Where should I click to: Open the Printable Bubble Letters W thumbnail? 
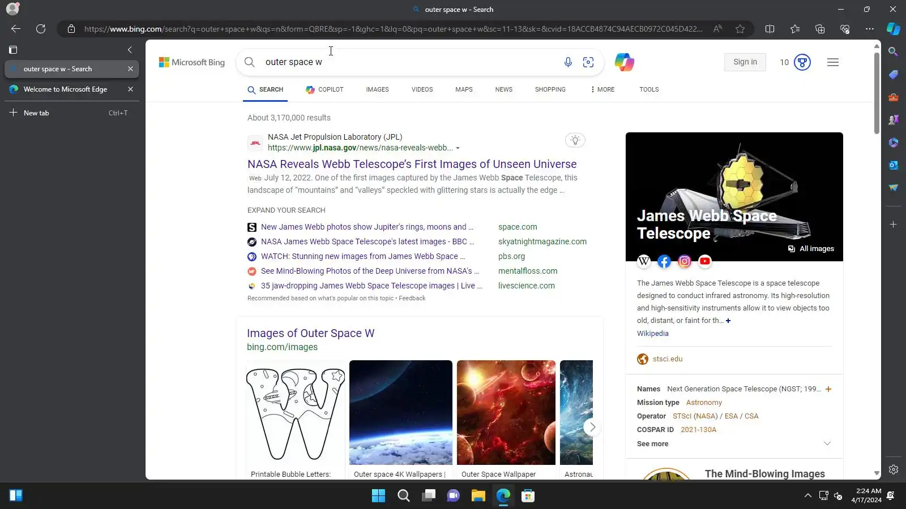[296, 413]
